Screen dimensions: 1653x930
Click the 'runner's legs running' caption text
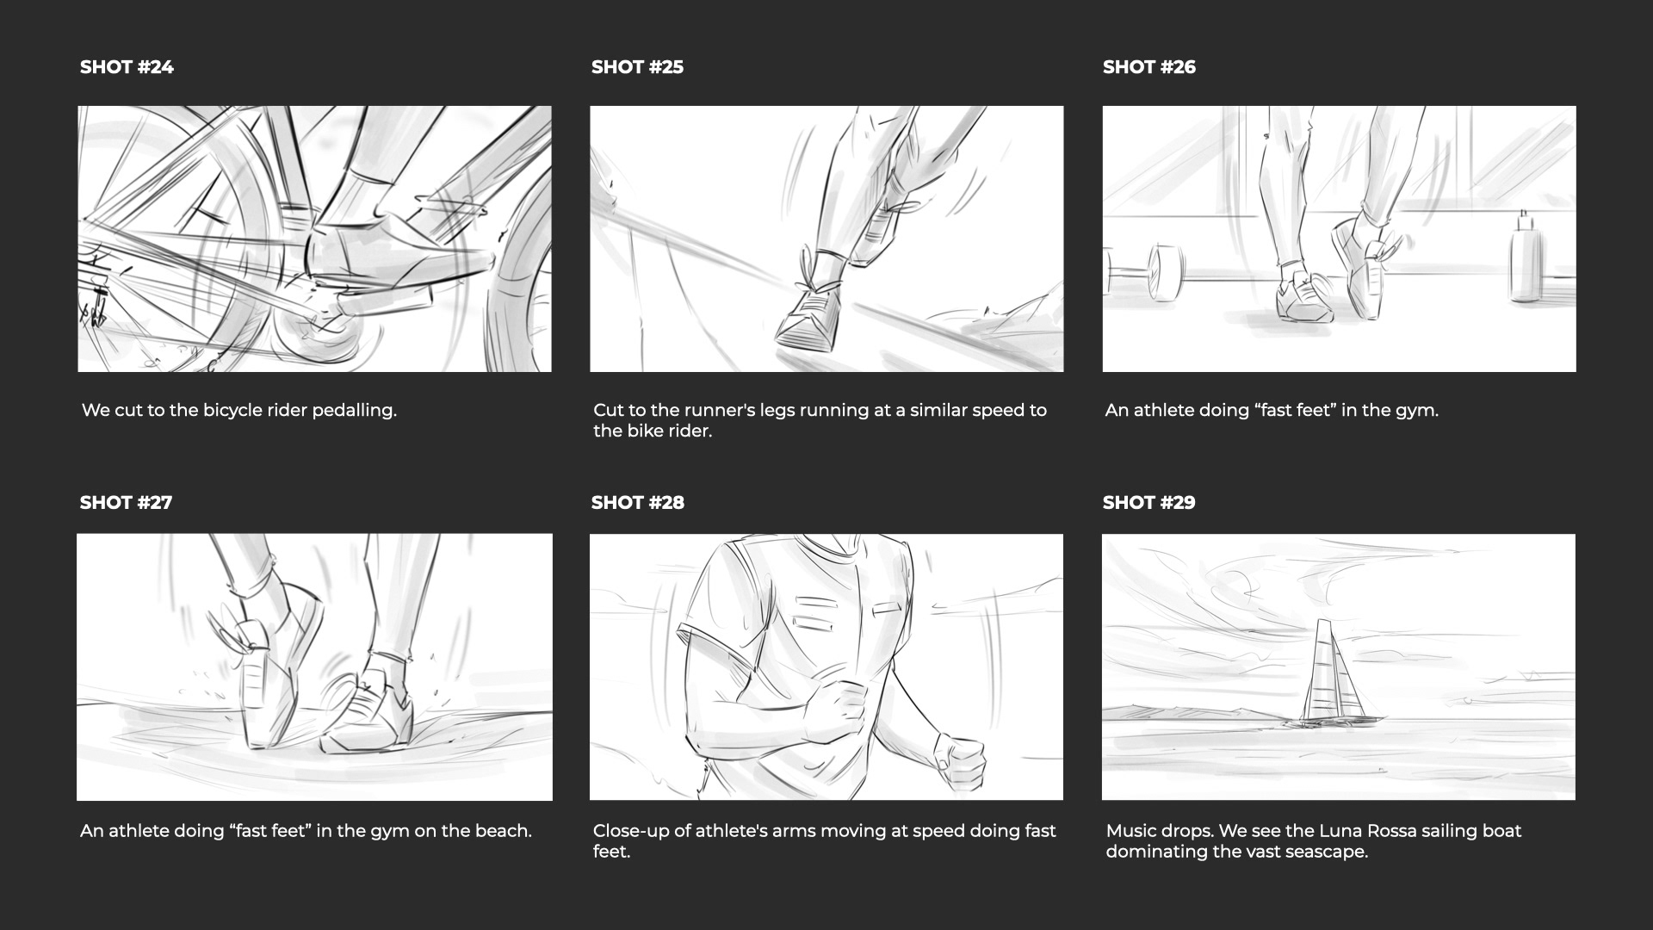click(x=820, y=420)
